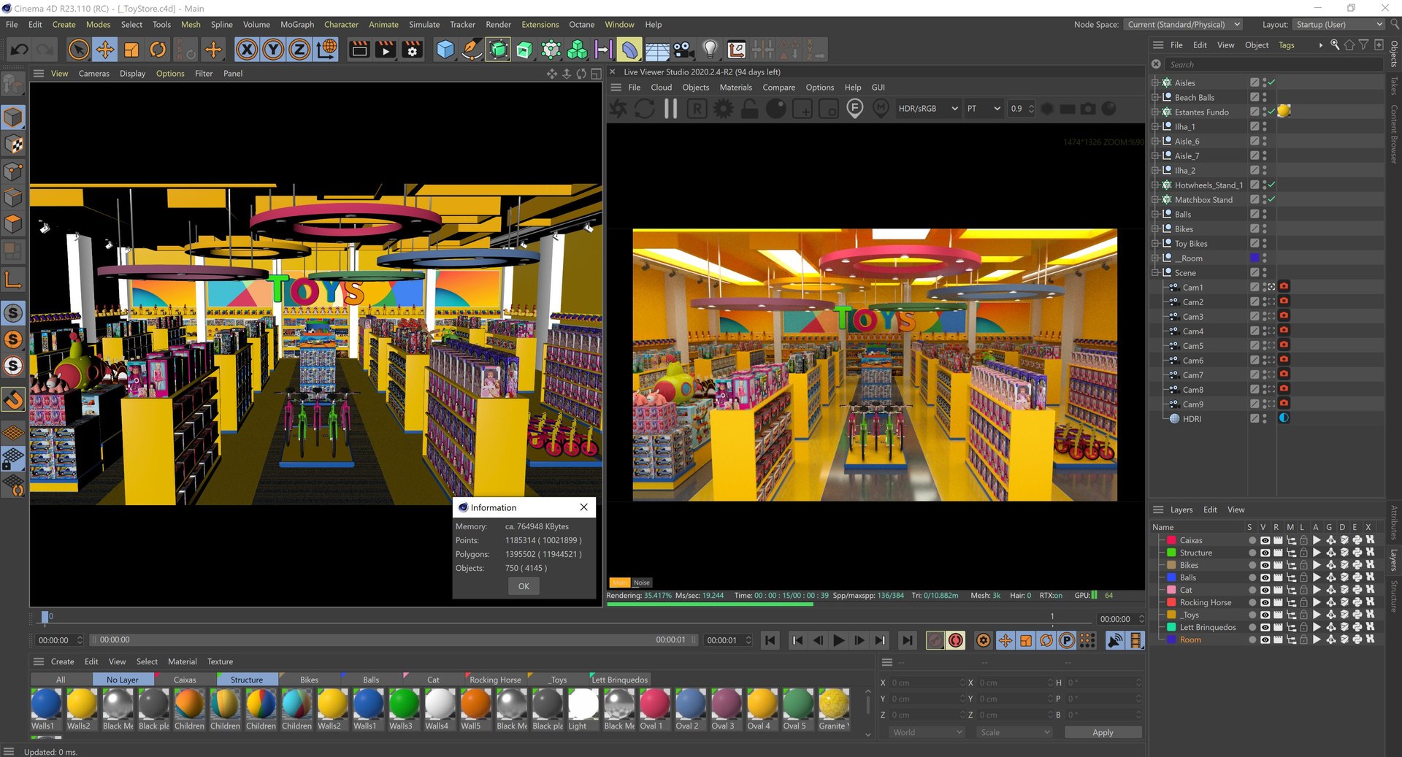This screenshot has height=757, width=1402.
Task: Click the Undo arrow icon
Action: pyautogui.click(x=20, y=50)
